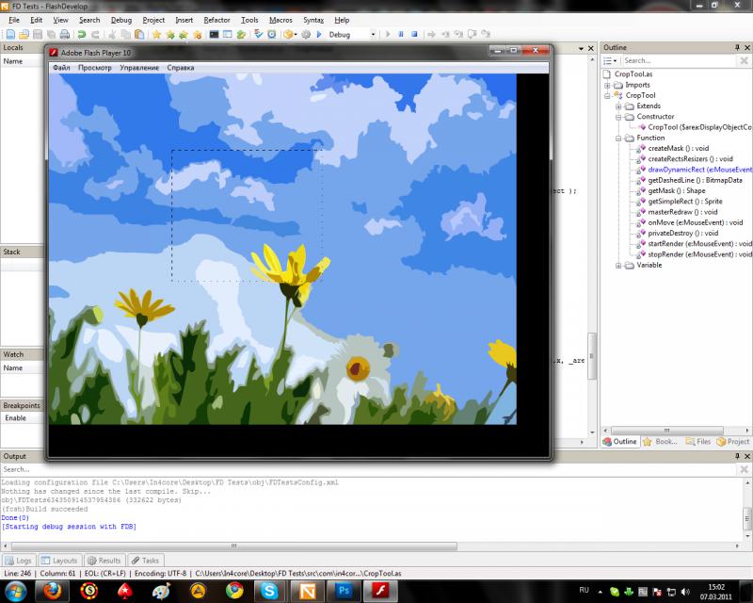Click the first yellow star bookmark icon
Screen dimensions: 753x603
click(x=156, y=34)
